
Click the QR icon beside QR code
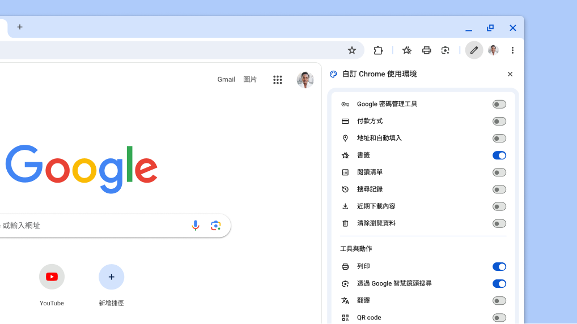coord(345,318)
